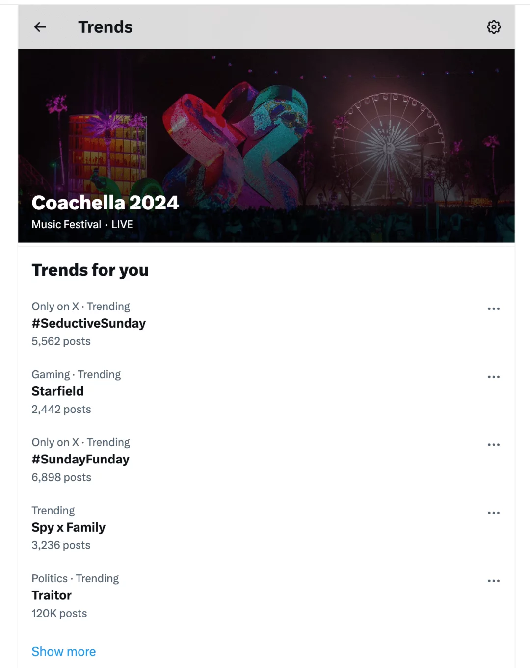This screenshot has height=668, width=530.
Task: Open more options for #SeductiveSunday trend
Action: 493,308
